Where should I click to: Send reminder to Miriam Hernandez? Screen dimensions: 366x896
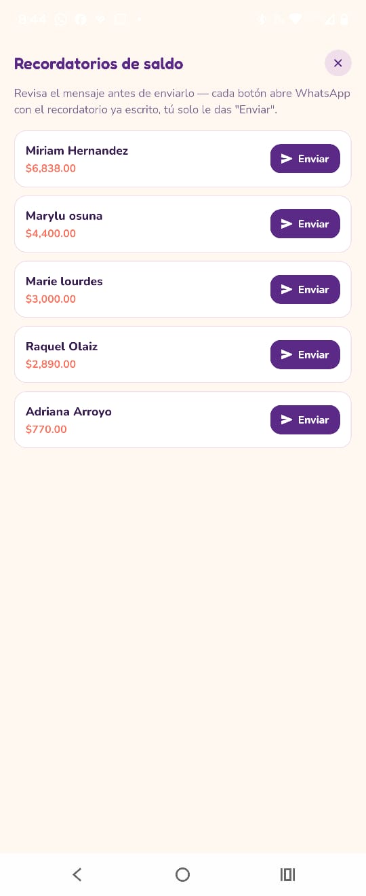pyautogui.click(x=305, y=159)
